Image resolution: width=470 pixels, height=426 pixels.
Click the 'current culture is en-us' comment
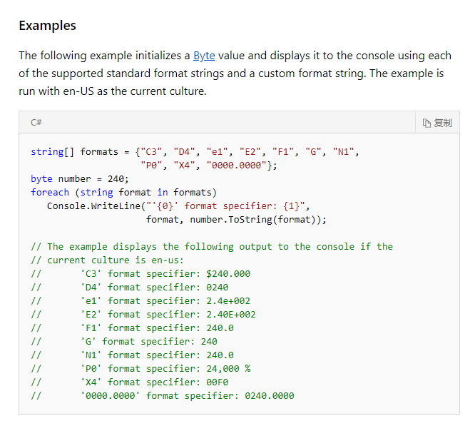tap(116, 260)
